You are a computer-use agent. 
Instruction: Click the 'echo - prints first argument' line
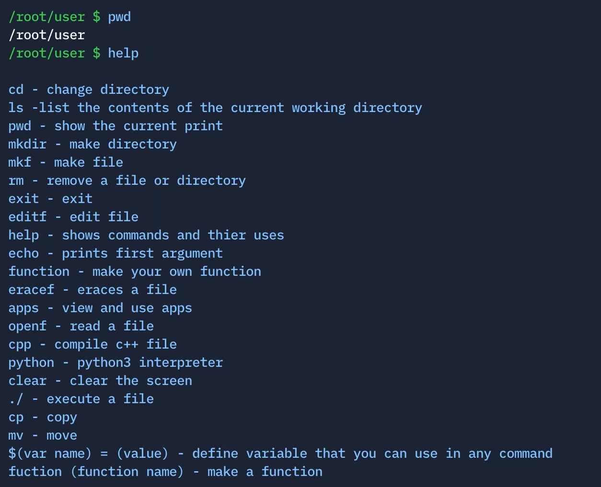coord(116,253)
